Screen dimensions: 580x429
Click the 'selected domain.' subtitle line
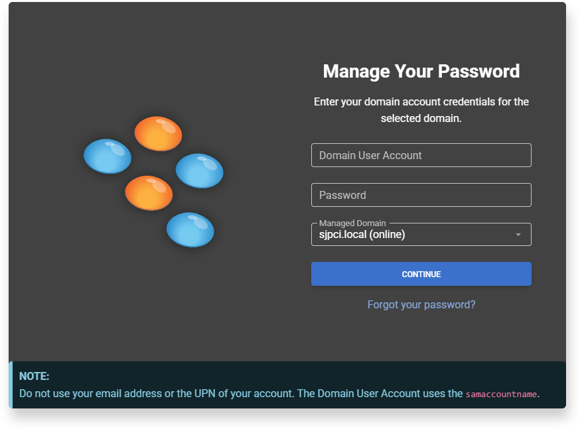(421, 119)
